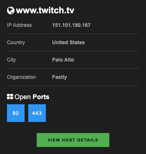Screen dimensions: 146x154
Task: Open the www.twitch.tv hostname heading
Action: 45,10
